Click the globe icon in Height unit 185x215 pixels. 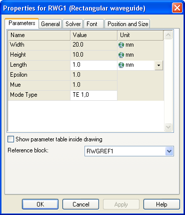coord(121,55)
